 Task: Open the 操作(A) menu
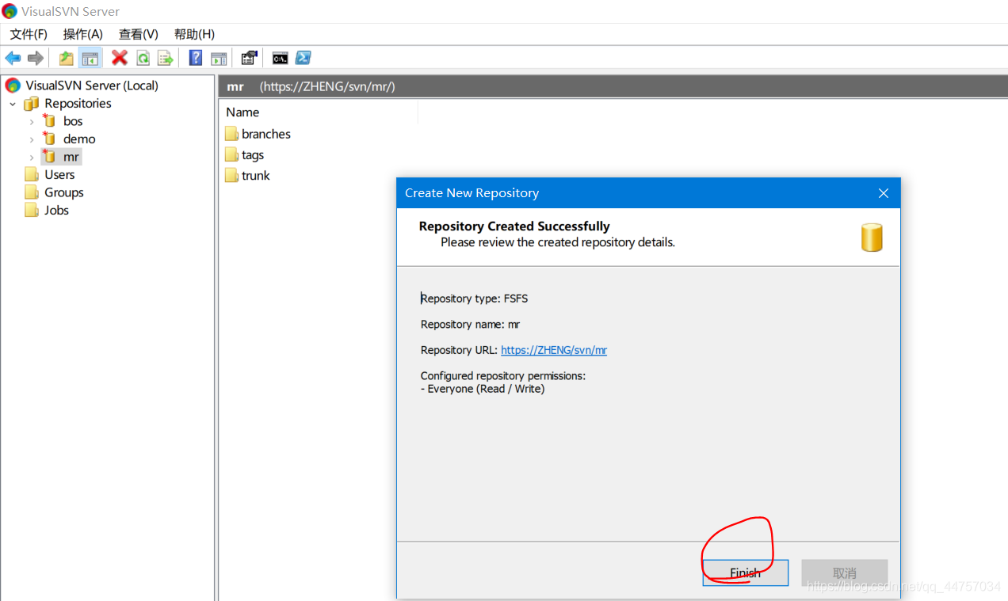[x=83, y=34]
